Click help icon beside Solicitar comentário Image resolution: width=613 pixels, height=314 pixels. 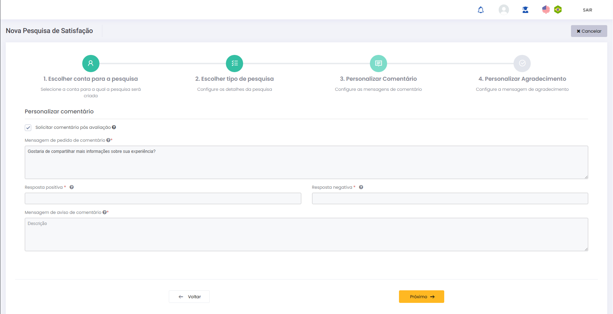click(x=114, y=127)
